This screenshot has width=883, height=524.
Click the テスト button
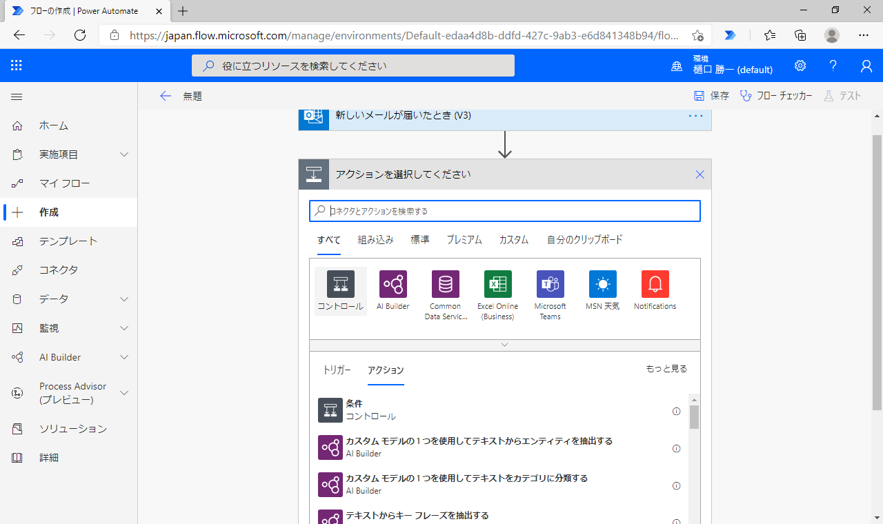[842, 97]
